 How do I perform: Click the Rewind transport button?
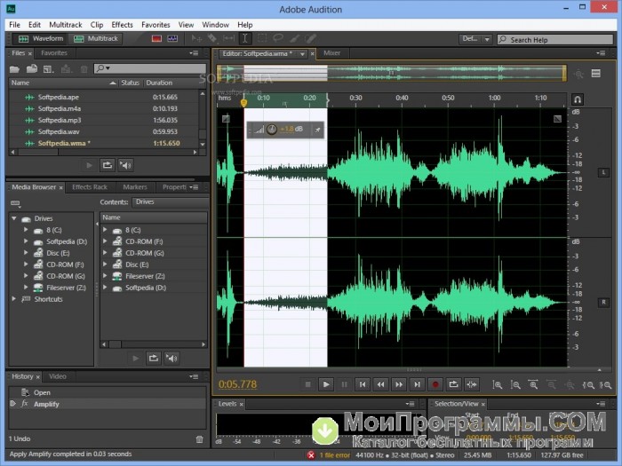click(380, 384)
